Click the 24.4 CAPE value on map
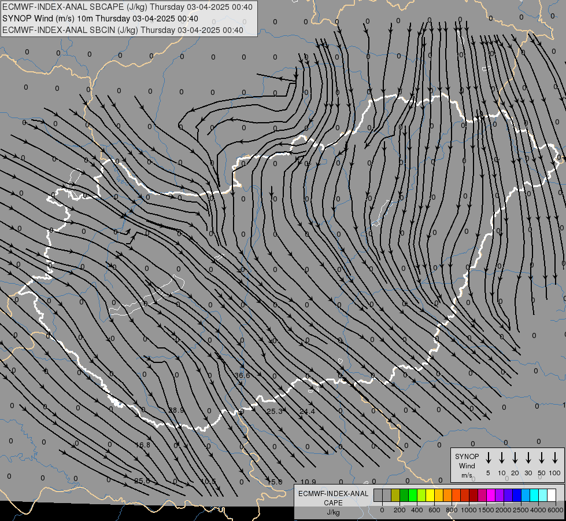Viewport: 566px width, 521px height. coord(307,411)
